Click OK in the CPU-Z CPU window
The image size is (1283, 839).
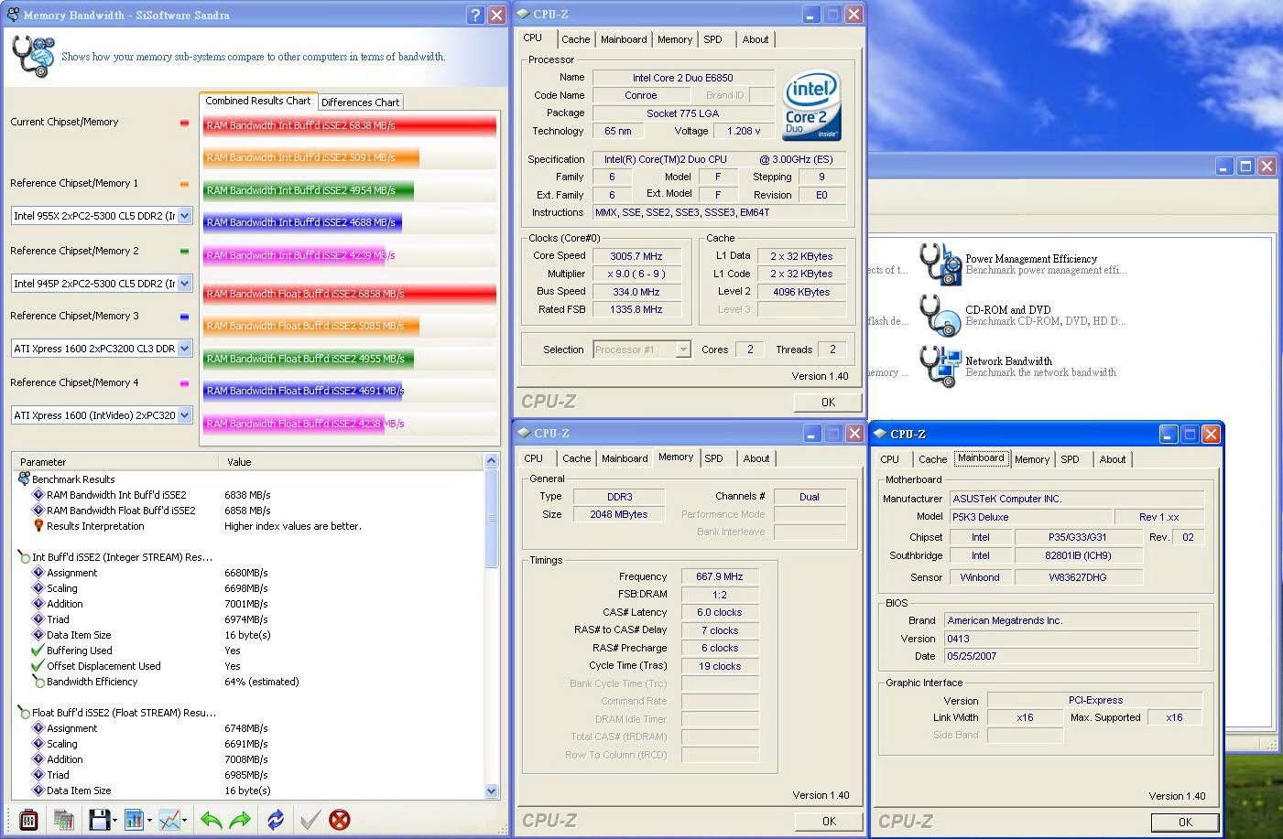tap(828, 402)
